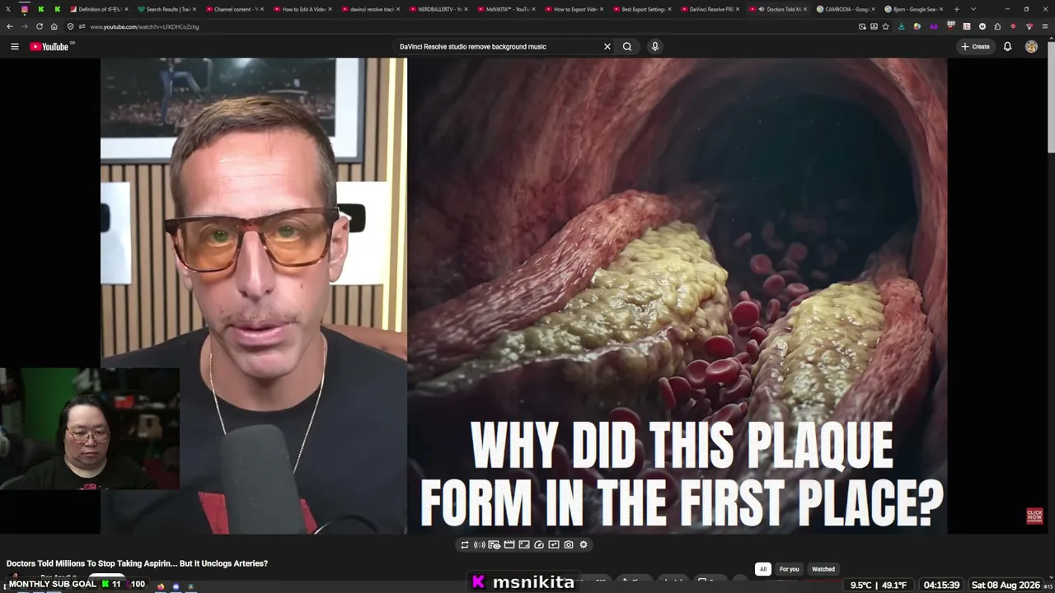Screen dimensions: 1055x593
Task: Focus the YouTube search box
Action: [499, 46]
